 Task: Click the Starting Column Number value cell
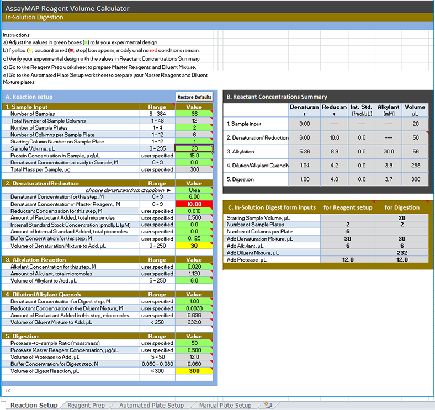[x=194, y=141]
